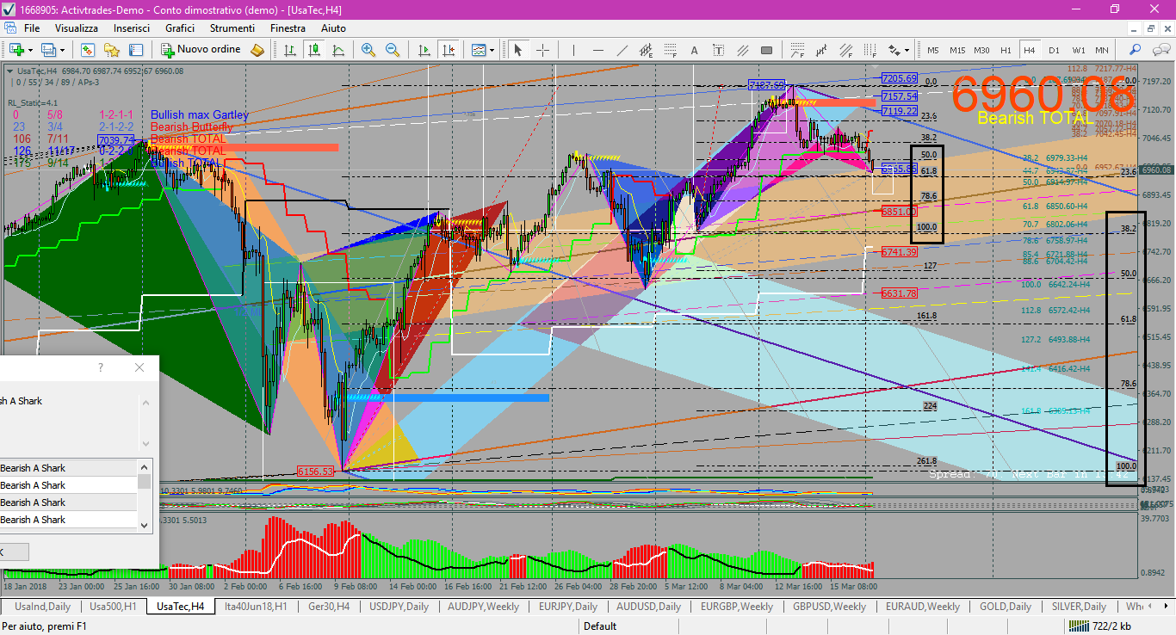Open the New Chart tool
Image resolution: width=1176 pixels, height=635 pixels.
click(15, 50)
